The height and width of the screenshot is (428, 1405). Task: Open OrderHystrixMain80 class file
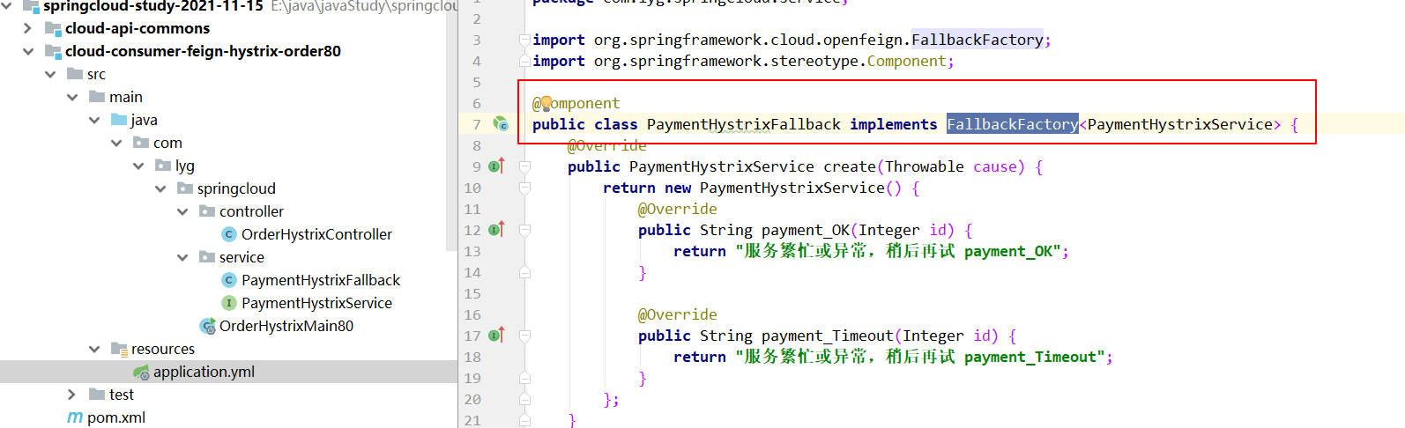286,326
